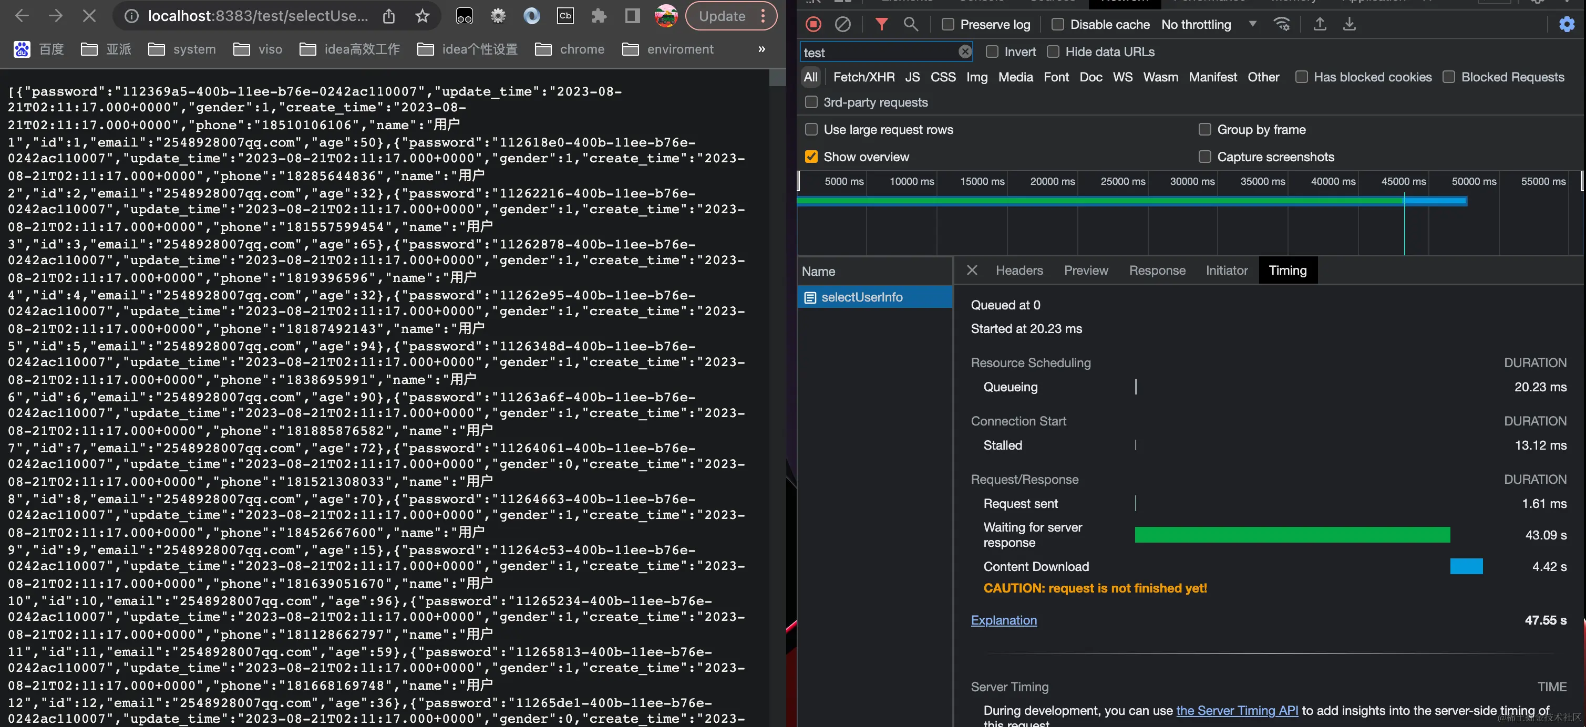Open the Server Timing API link
This screenshot has width=1586, height=727.
pos(1237,710)
